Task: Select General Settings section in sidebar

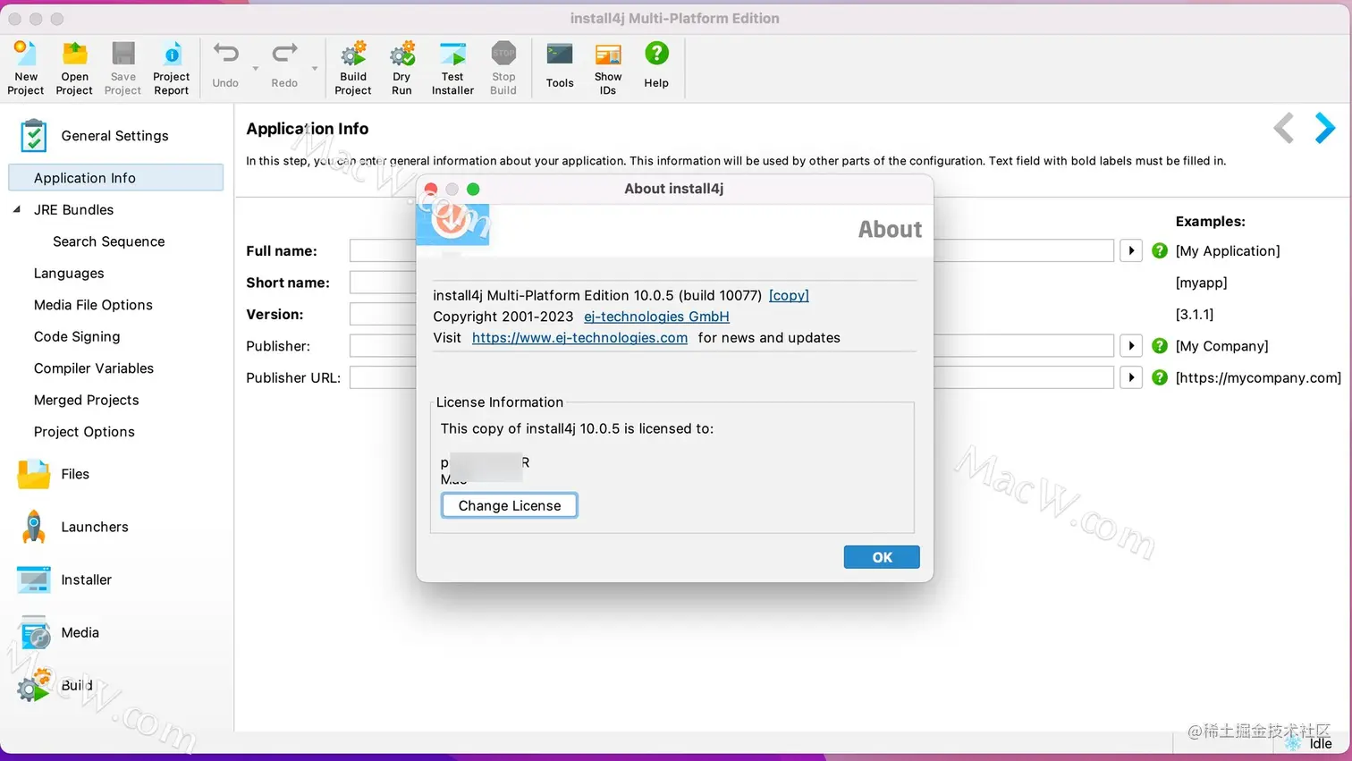Action: pyautogui.click(x=114, y=136)
